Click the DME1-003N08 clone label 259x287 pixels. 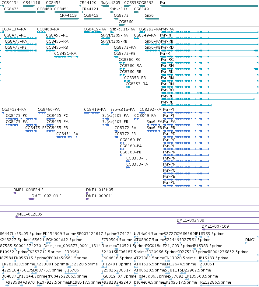tap(190, 220)
